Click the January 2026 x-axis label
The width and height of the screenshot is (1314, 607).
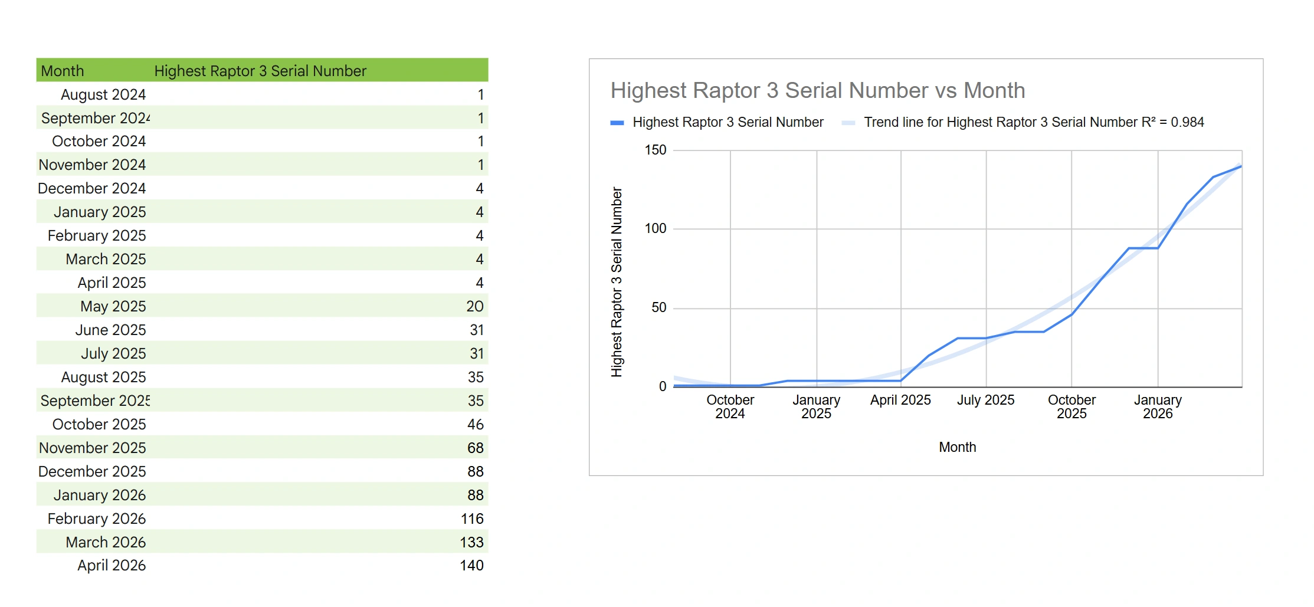coord(1157,406)
